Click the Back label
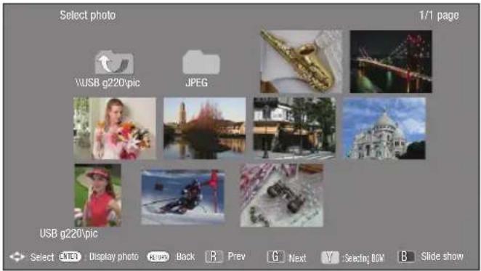This screenshot has height=271, width=481. tap(185, 256)
